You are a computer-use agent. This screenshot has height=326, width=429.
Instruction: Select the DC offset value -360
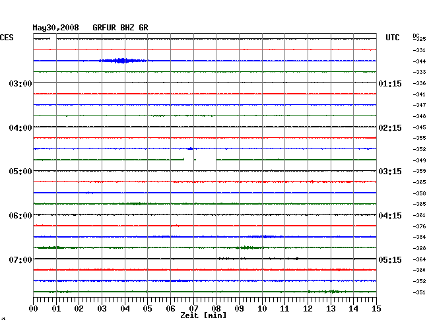coord(419,270)
